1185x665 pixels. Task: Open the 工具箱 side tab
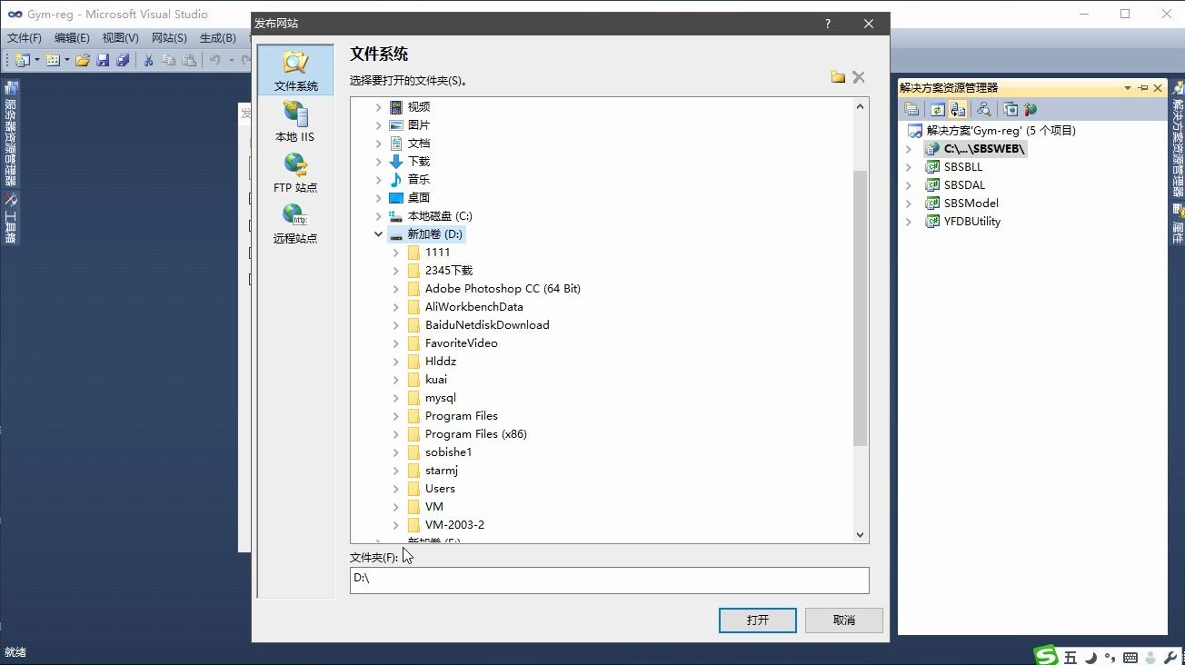[x=11, y=220]
